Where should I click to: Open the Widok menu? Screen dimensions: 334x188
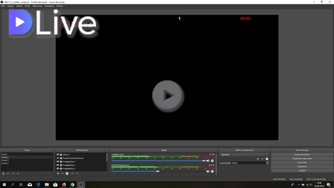(19, 6)
